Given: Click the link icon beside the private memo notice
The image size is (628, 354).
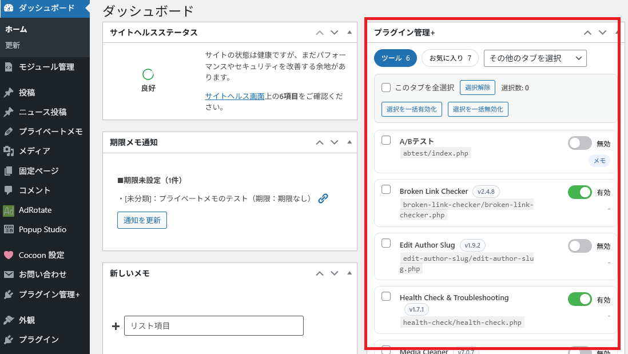Looking at the screenshot, I should pyautogui.click(x=323, y=198).
